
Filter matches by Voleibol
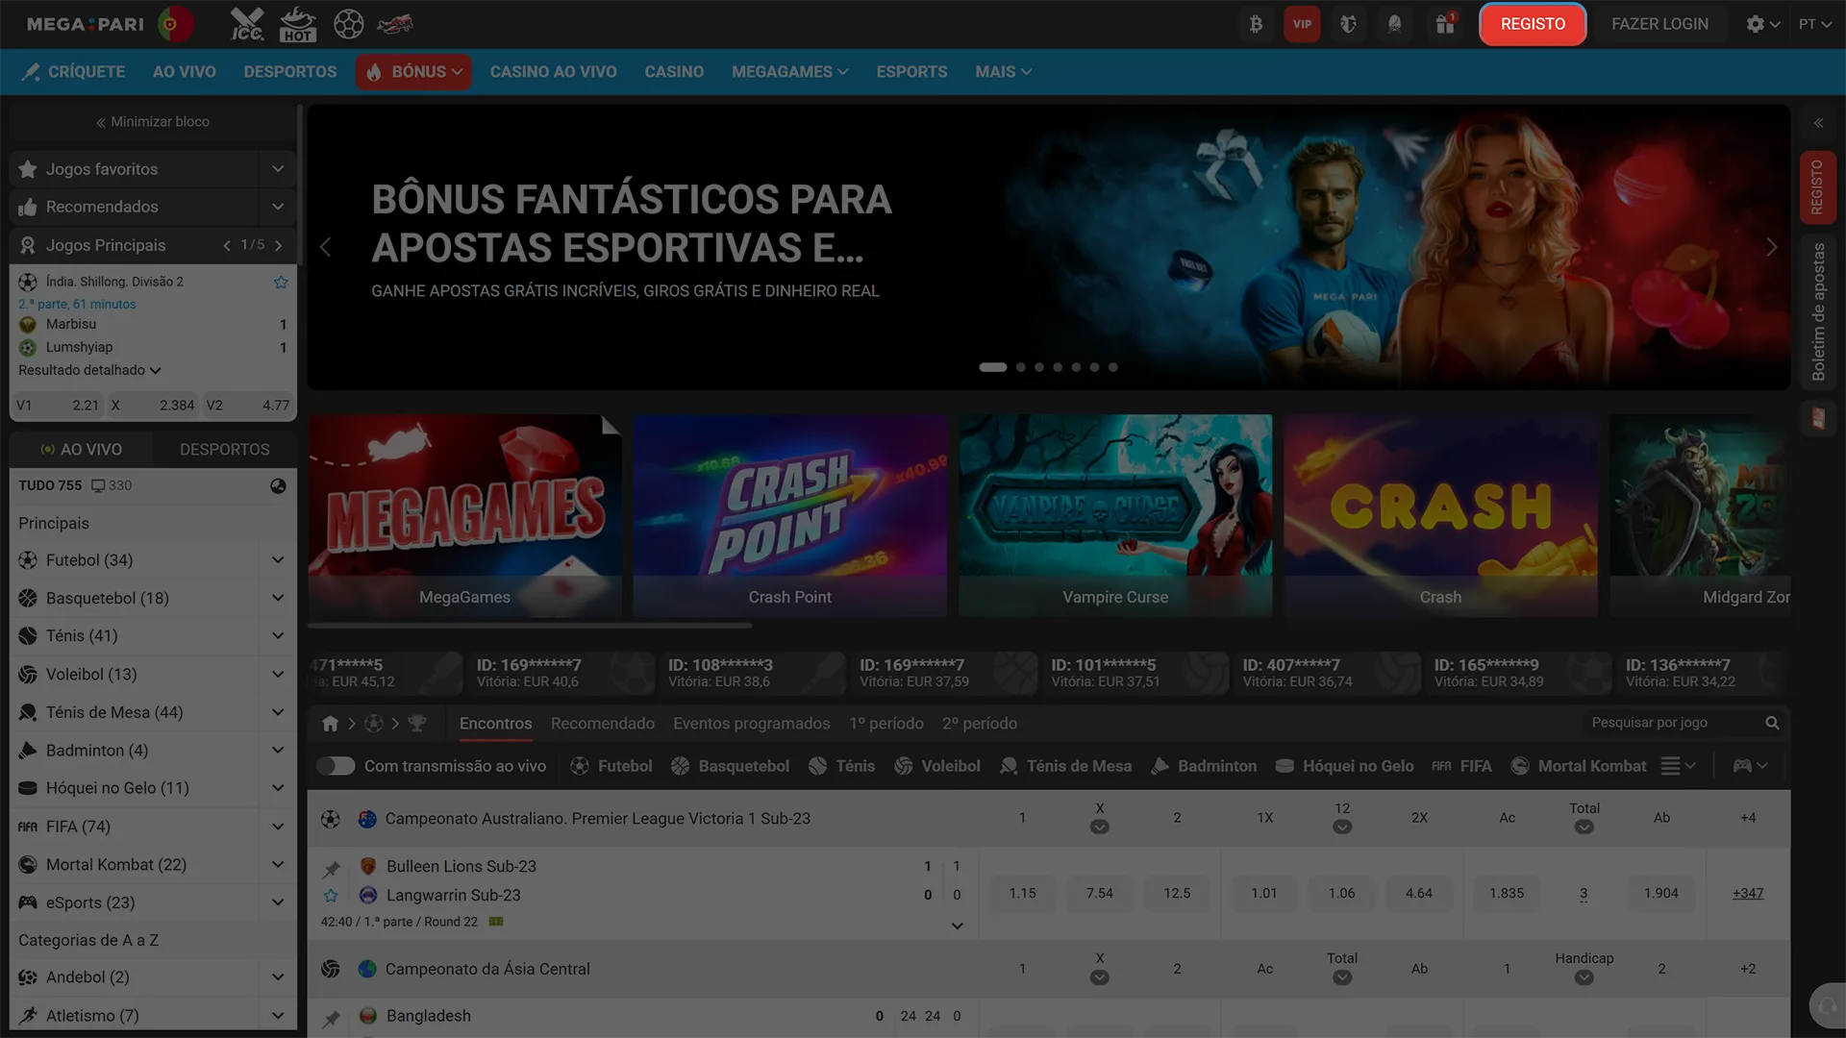[937, 766]
